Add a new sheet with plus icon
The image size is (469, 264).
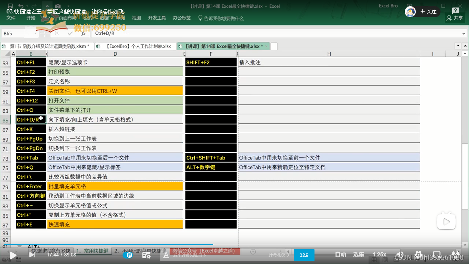pyautogui.click(x=253, y=252)
